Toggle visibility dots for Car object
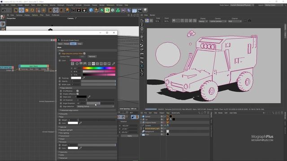 click(x=164, y=119)
